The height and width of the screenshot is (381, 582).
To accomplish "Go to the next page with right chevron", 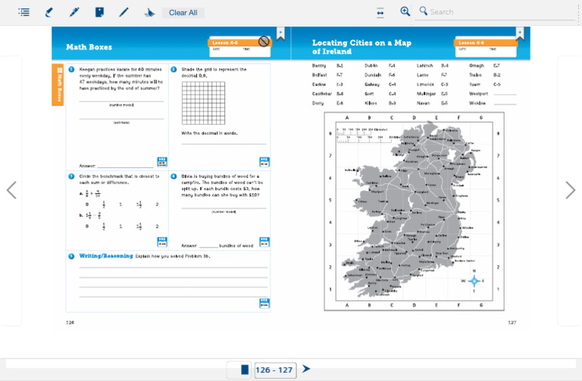I will click(570, 190).
